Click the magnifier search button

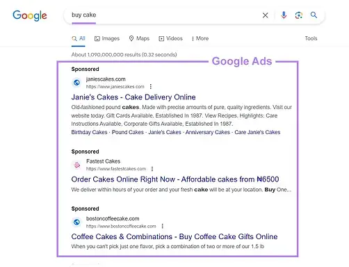(314, 15)
